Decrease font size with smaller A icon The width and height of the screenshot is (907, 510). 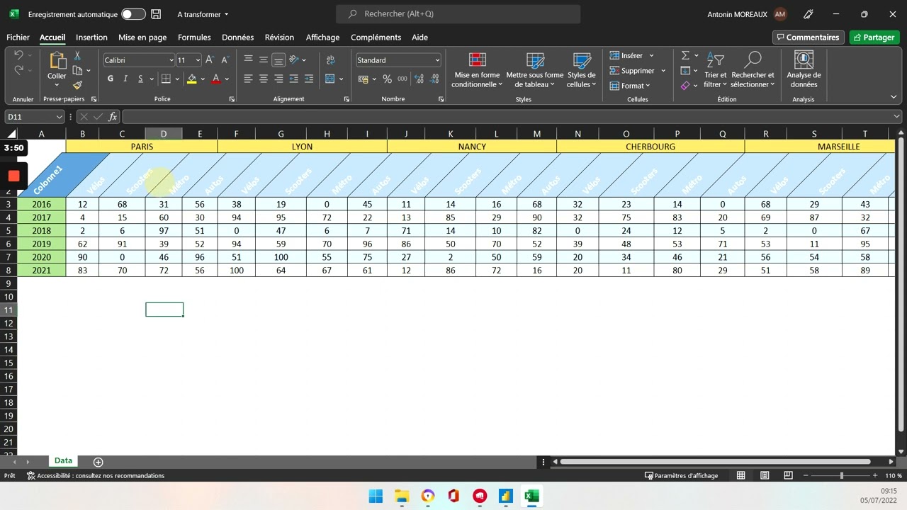(225, 60)
